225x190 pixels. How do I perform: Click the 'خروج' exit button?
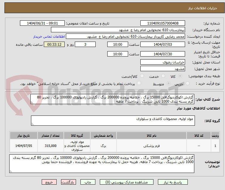click(49, 182)
